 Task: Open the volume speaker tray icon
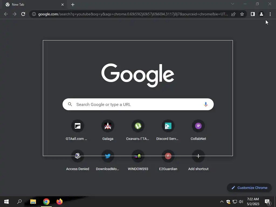click(x=241, y=202)
